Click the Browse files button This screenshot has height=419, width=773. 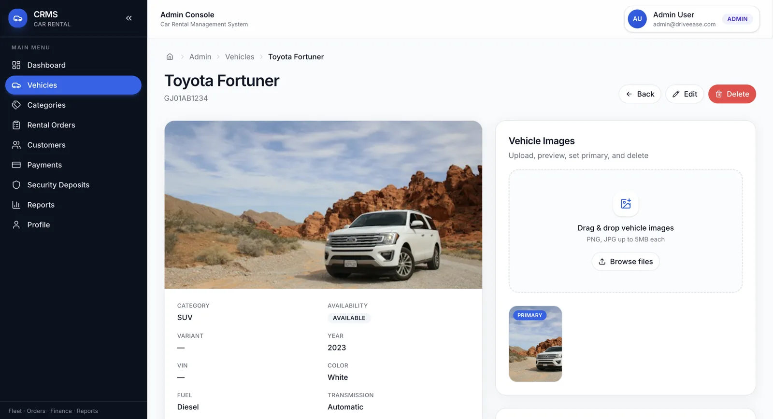coord(626,262)
